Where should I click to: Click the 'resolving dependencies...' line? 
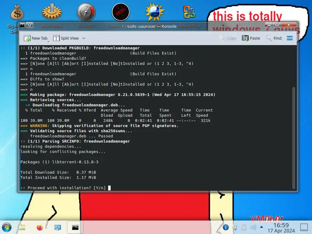pyautogui.click(x=51, y=147)
